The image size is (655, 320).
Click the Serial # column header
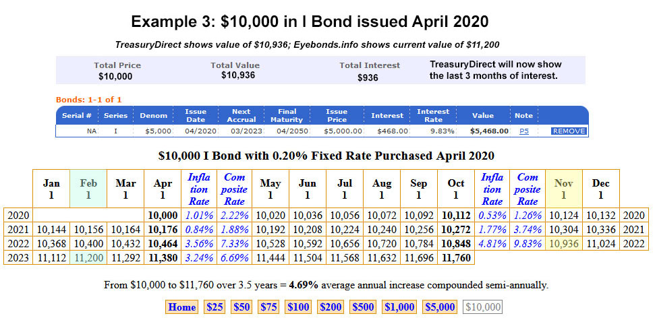pos(77,115)
